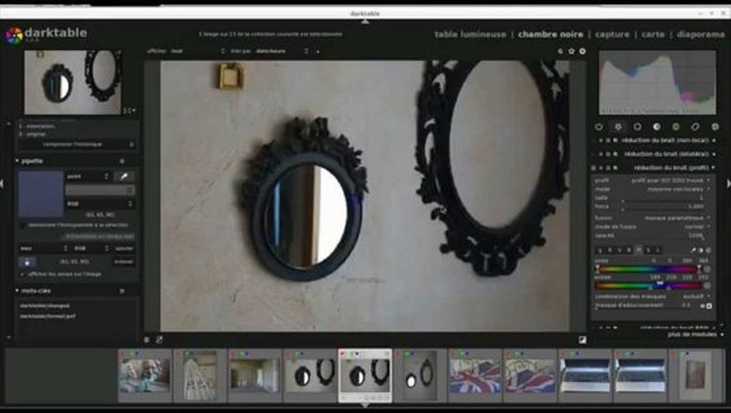Open the trier par sort dropdown
The width and height of the screenshot is (731, 413).
(x=282, y=52)
